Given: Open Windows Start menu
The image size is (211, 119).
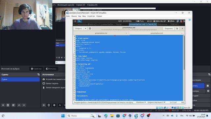Looking at the screenshot, I should [63, 116].
